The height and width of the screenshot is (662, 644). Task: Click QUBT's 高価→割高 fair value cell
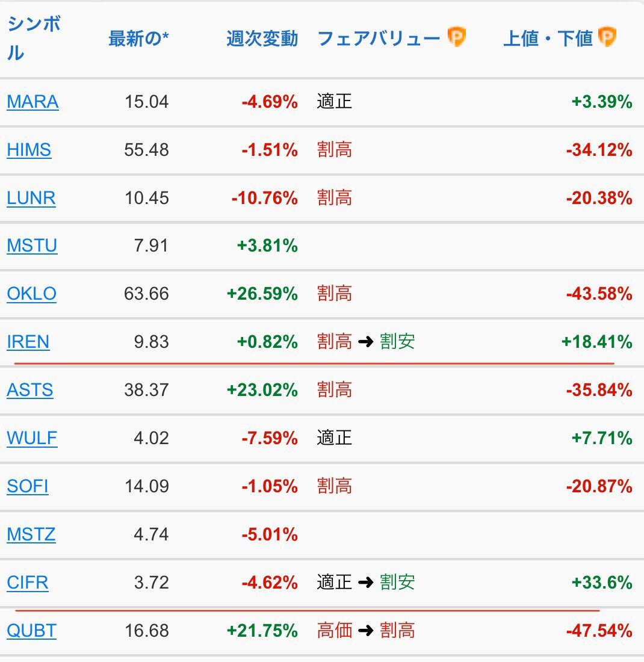[366, 631]
